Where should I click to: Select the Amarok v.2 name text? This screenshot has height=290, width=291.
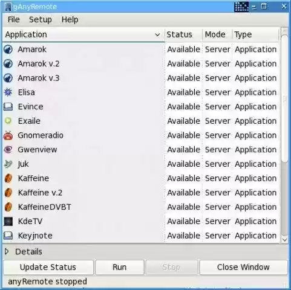tap(39, 63)
